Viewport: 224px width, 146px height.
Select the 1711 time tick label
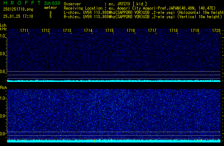[x=24, y=31]
